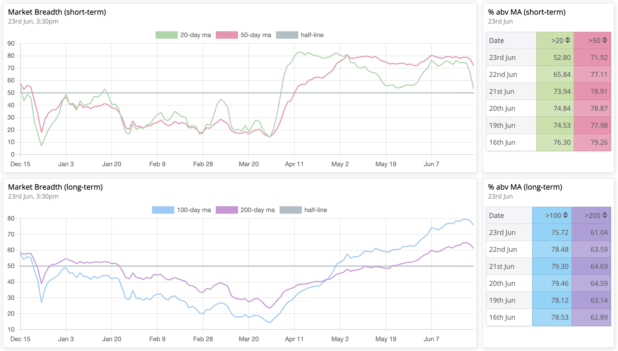
Task: Select the 64.59 cell for 20th Jun
Action: [591, 283]
